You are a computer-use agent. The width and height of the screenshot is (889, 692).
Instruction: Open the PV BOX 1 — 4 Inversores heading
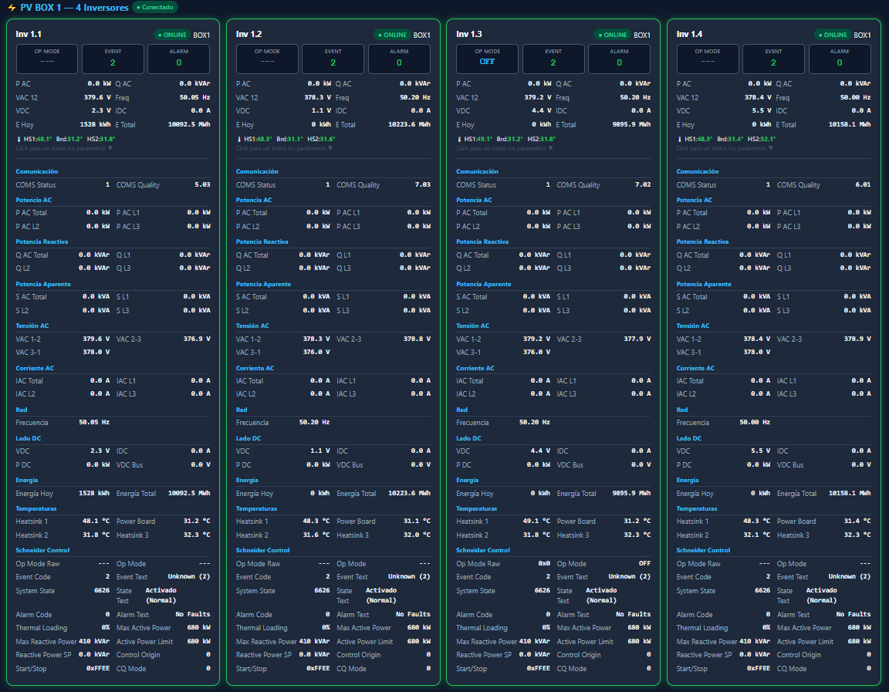click(74, 8)
